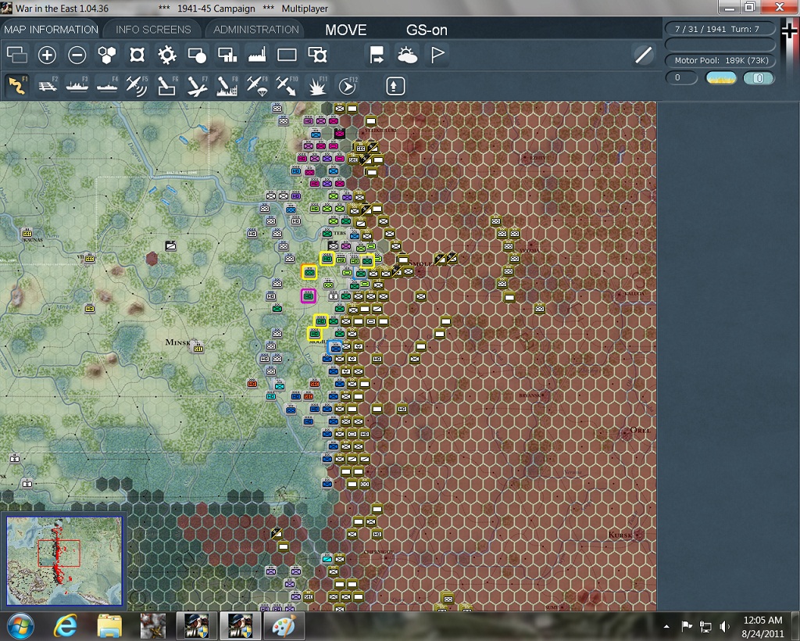Select the F8 Bomb City icon

(227, 85)
